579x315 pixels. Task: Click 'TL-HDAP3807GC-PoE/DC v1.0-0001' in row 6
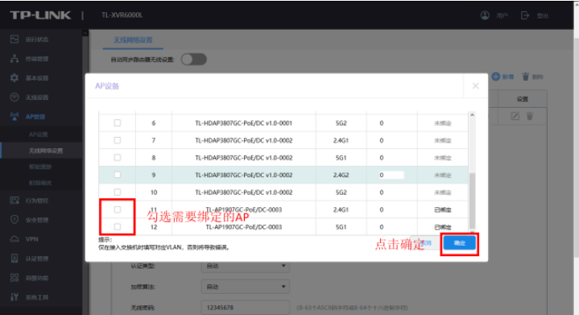coord(244,123)
